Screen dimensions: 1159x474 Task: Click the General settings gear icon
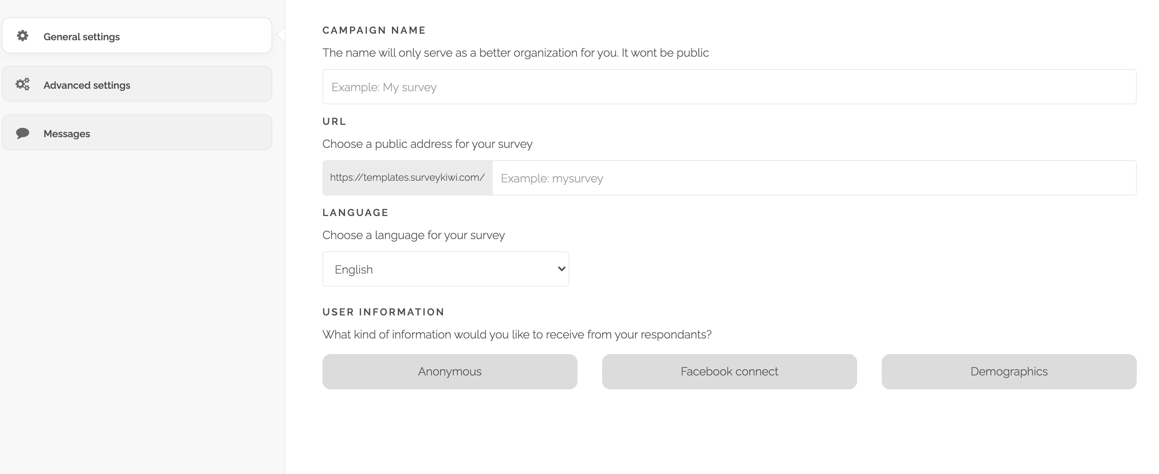tap(23, 36)
